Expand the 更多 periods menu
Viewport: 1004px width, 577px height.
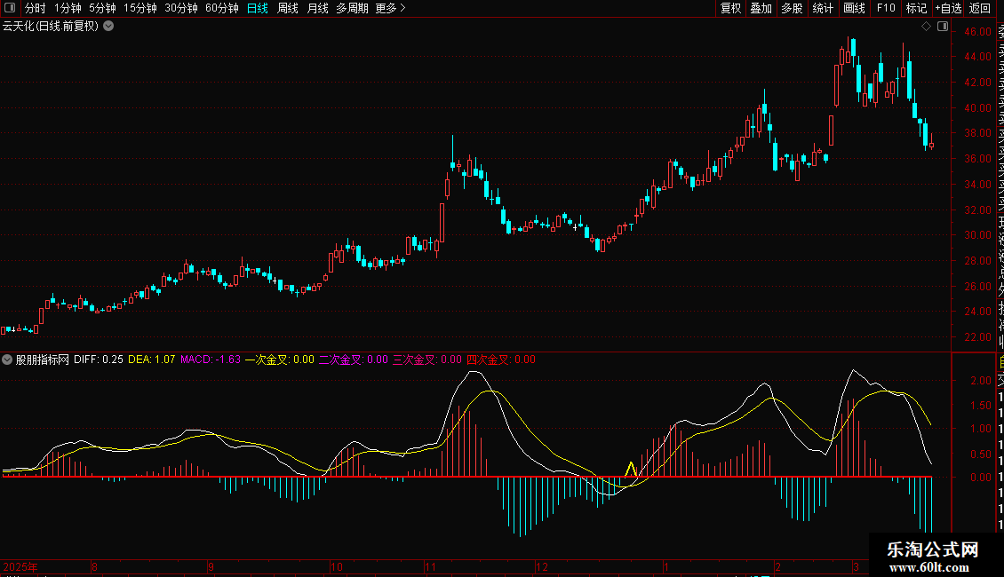pos(390,8)
